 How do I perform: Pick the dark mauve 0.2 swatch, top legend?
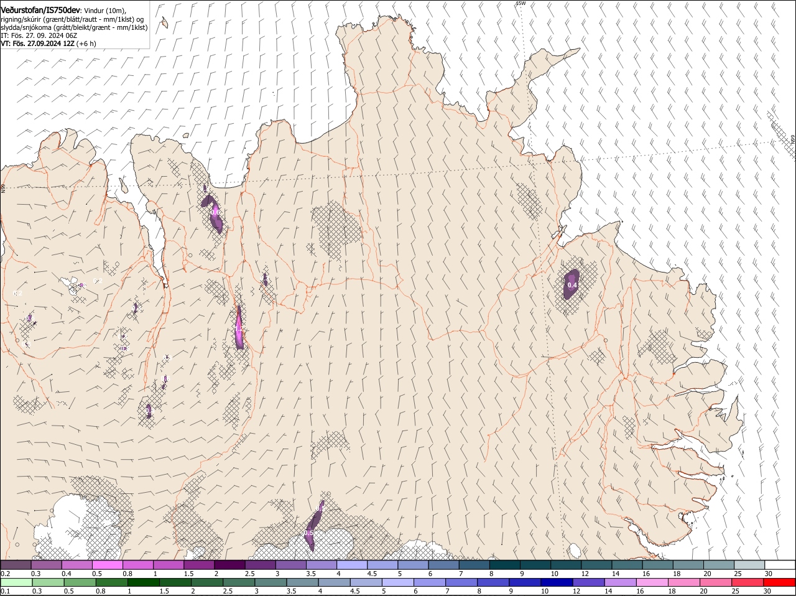[16, 564]
